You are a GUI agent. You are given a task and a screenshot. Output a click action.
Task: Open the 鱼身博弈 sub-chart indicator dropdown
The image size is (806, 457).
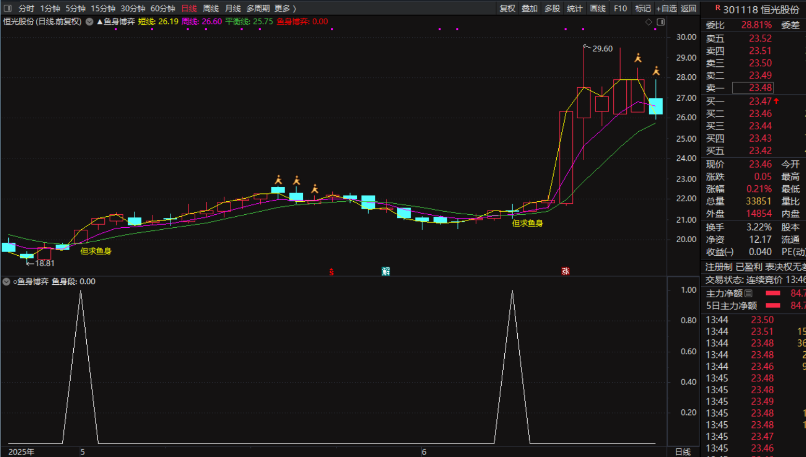[6, 282]
